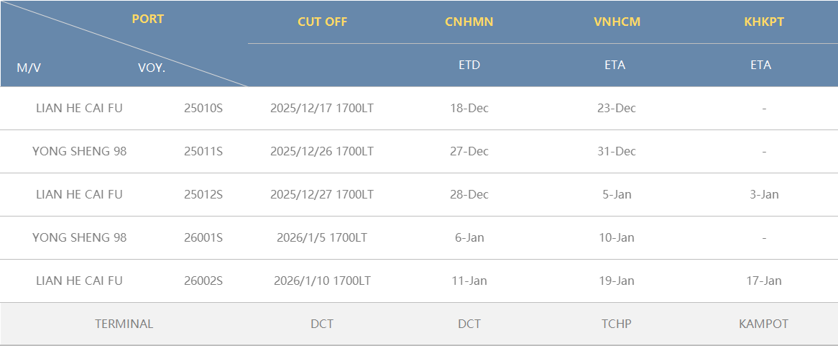Select the 2025/12/26 1700LT cut off
The image size is (838, 346).
322,152
